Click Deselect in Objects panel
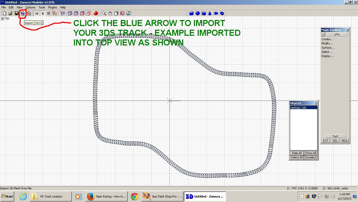 tap(311, 157)
